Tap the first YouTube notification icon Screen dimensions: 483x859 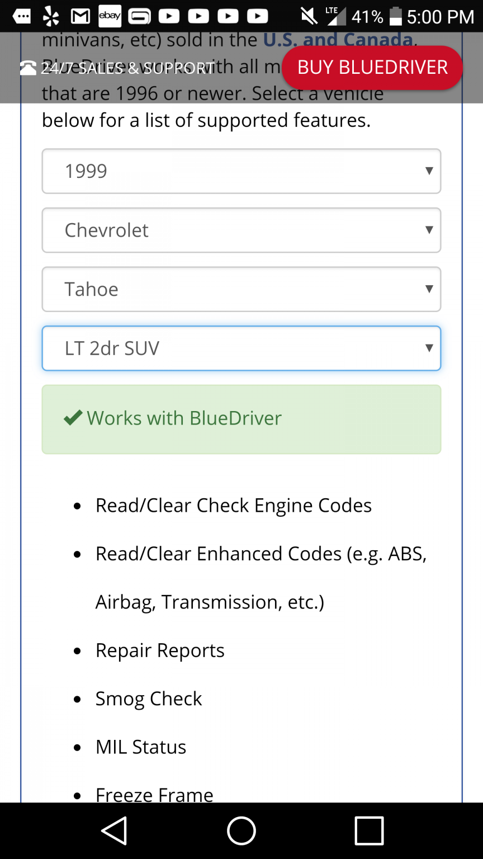[x=169, y=17]
